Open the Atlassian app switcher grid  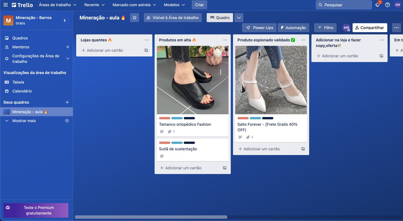click(5, 5)
